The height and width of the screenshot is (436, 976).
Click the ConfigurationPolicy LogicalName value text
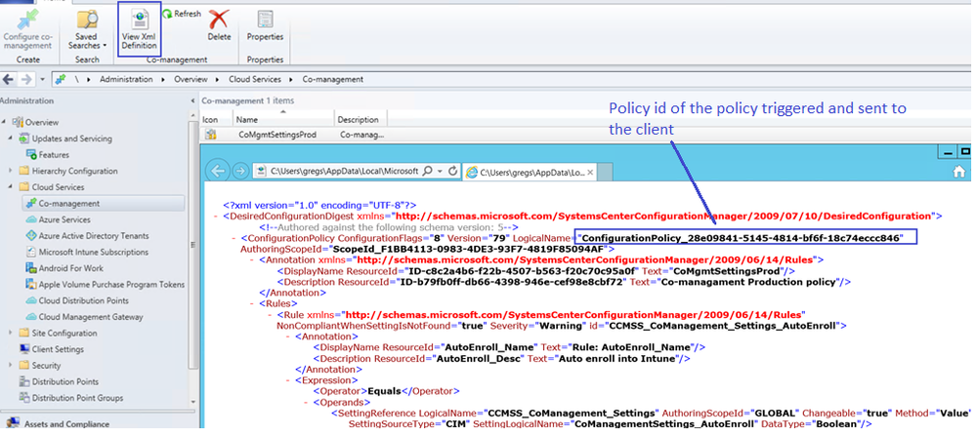(742, 238)
